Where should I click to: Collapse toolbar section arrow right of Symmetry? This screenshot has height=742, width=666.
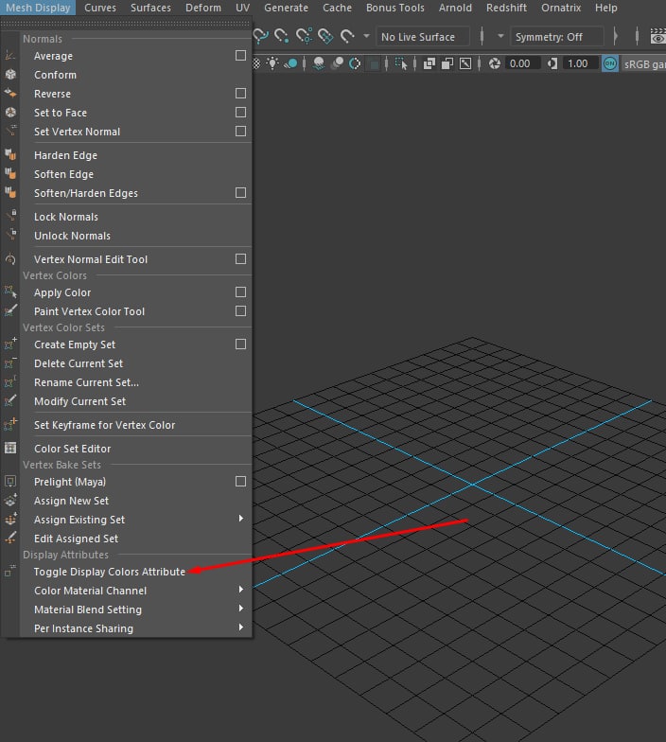click(615, 36)
